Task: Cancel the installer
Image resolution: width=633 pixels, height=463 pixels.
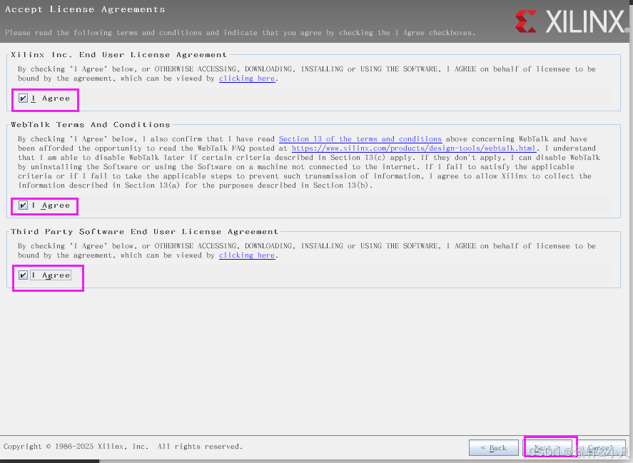Action: tap(601, 447)
